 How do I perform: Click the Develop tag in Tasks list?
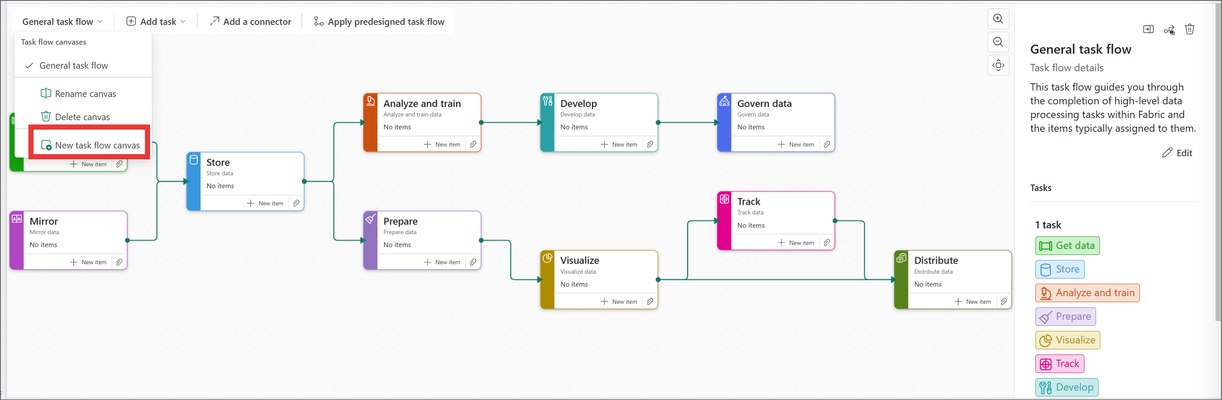coord(1066,388)
